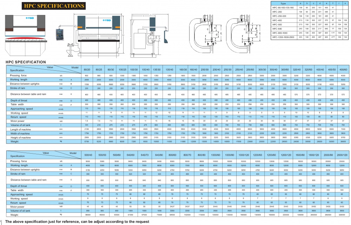Click the '320/40' model column header
The width and height of the screenshot is (351, 225).
297,70
